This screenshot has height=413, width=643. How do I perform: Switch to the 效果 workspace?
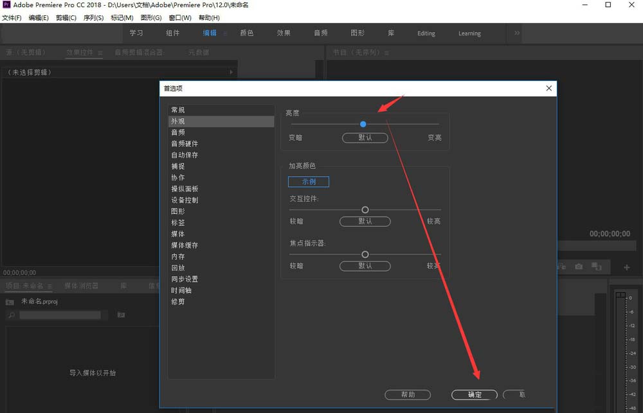(284, 33)
